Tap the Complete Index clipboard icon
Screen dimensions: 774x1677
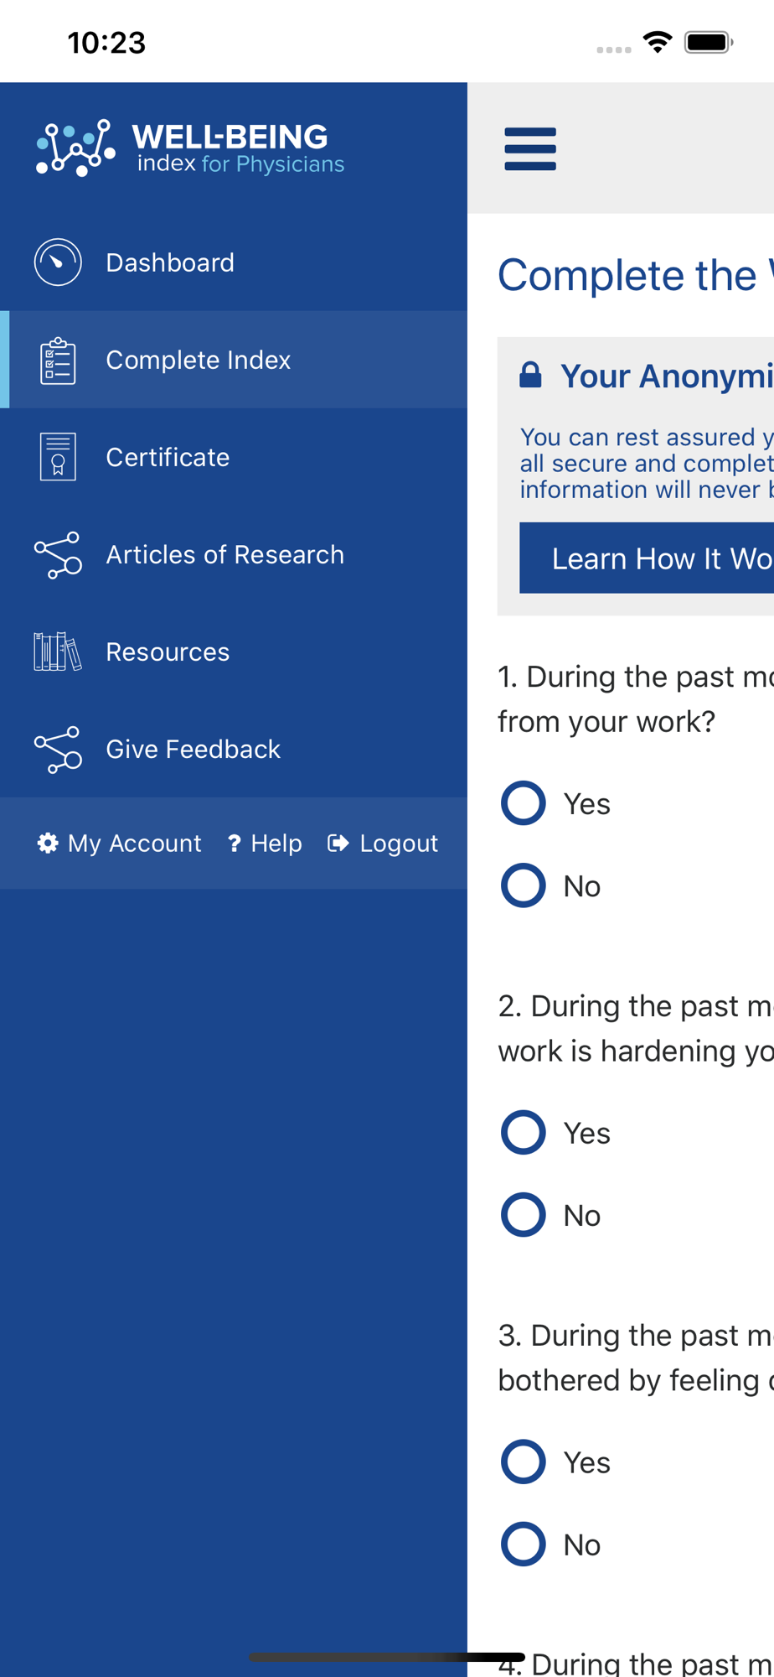pyautogui.click(x=58, y=361)
